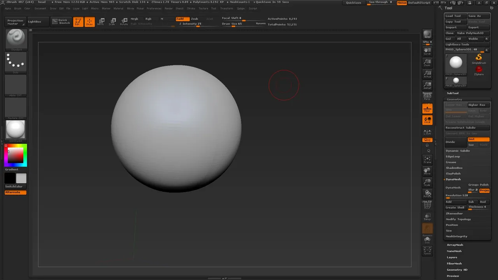Activate the Rotate button in top shelf
Image resolution: width=498 pixels, height=280 pixels.
pos(124,22)
